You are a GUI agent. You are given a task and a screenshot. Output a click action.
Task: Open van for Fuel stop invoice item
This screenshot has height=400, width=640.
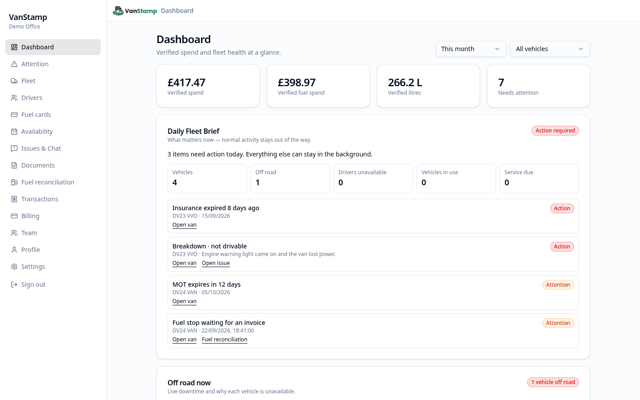pos(184,340)
